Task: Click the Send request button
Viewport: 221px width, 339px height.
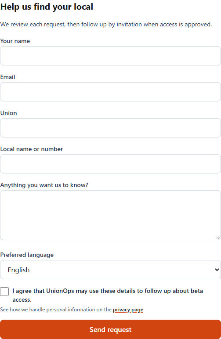Action: [x=110, y=329]
